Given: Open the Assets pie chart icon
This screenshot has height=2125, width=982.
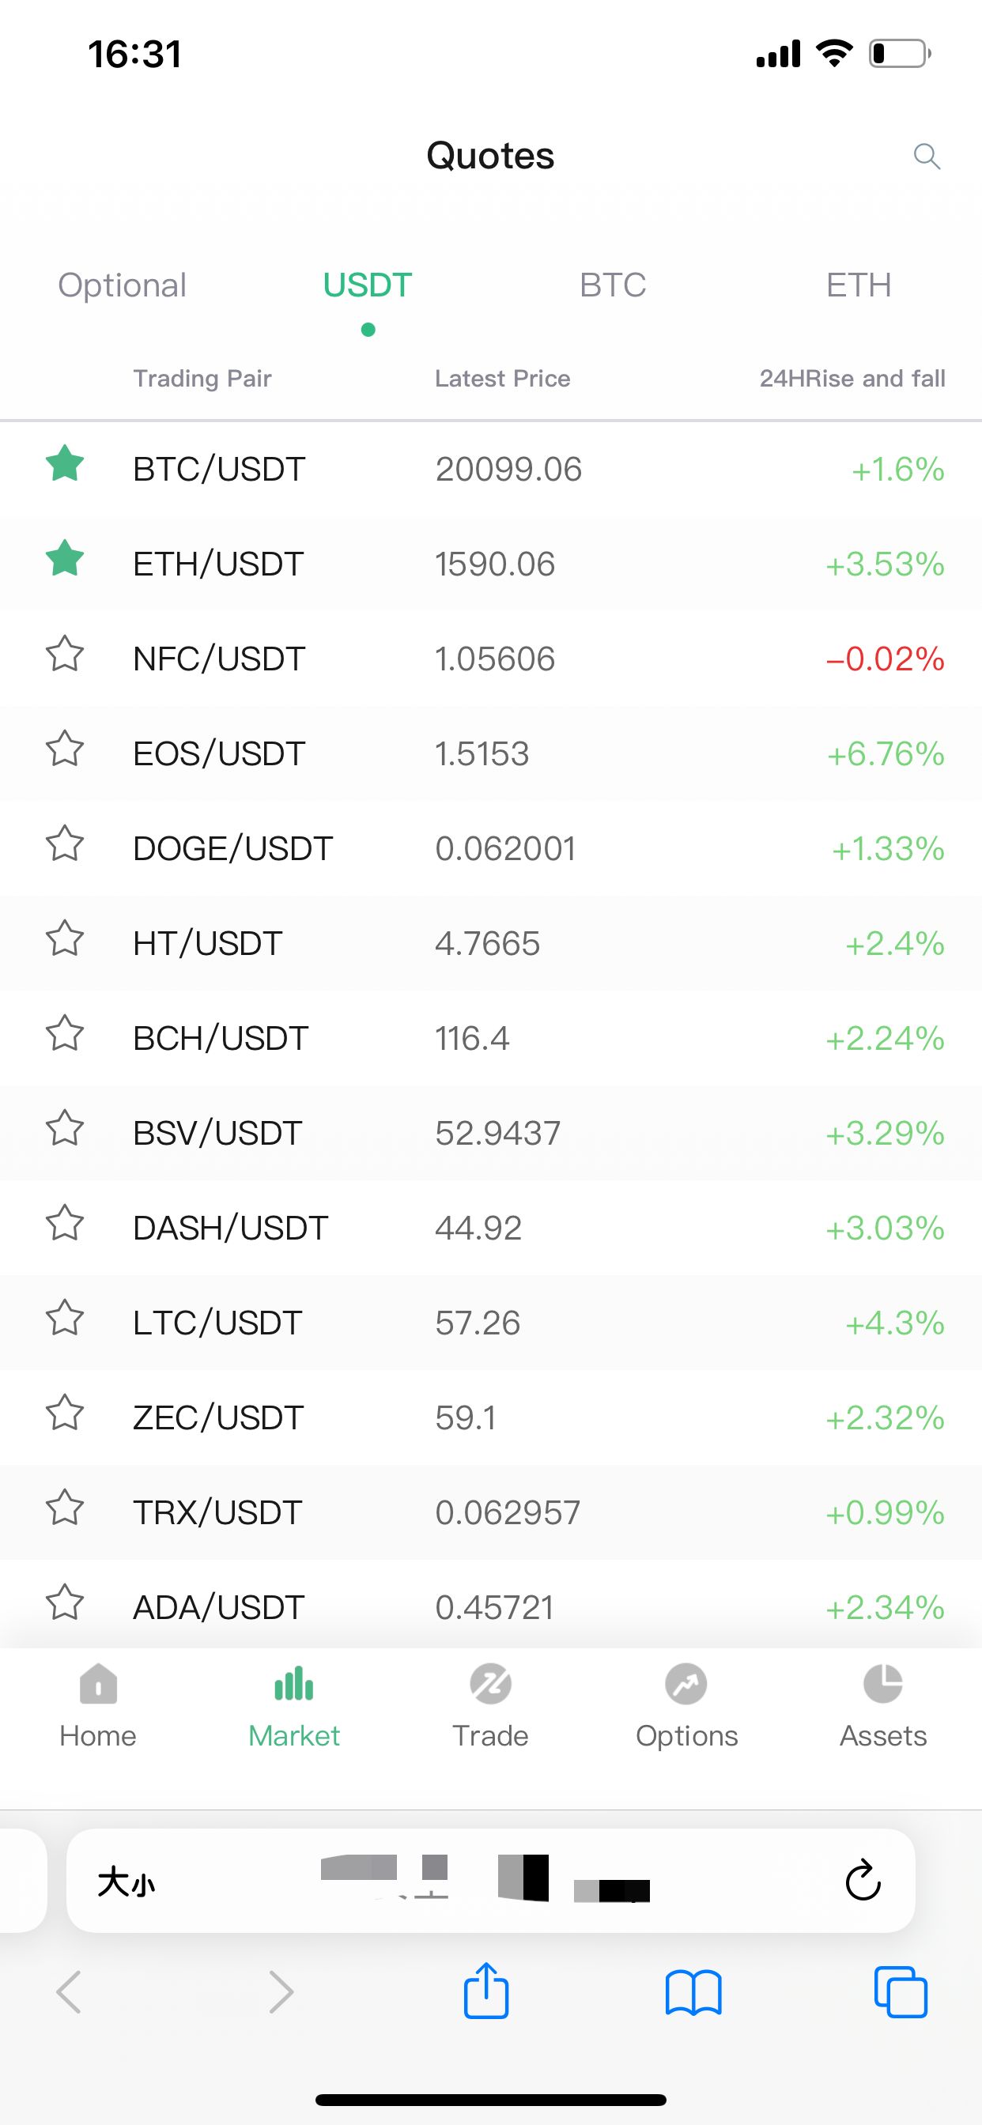Looking at the screenshot, I should coord(882,1685).
